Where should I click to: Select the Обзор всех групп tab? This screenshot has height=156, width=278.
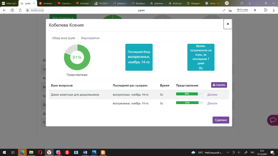64,38
